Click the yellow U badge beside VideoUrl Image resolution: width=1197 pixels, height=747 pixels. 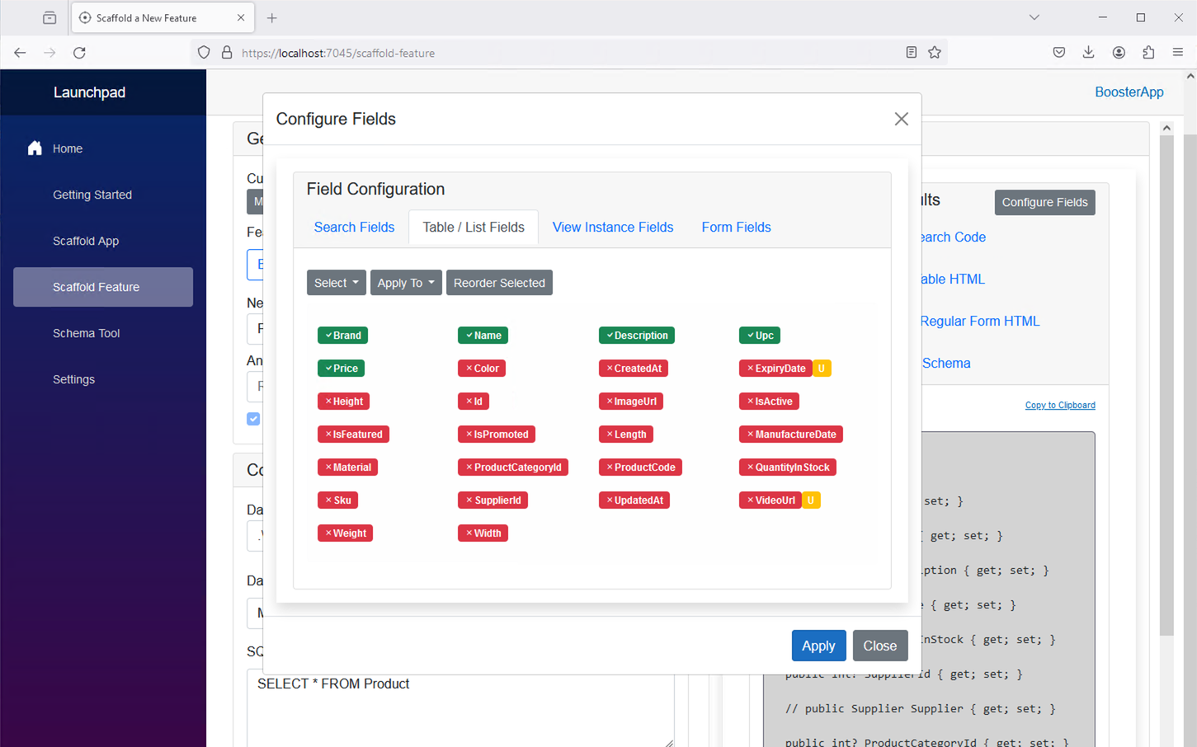pyautogui.click(x=811, y=500)
